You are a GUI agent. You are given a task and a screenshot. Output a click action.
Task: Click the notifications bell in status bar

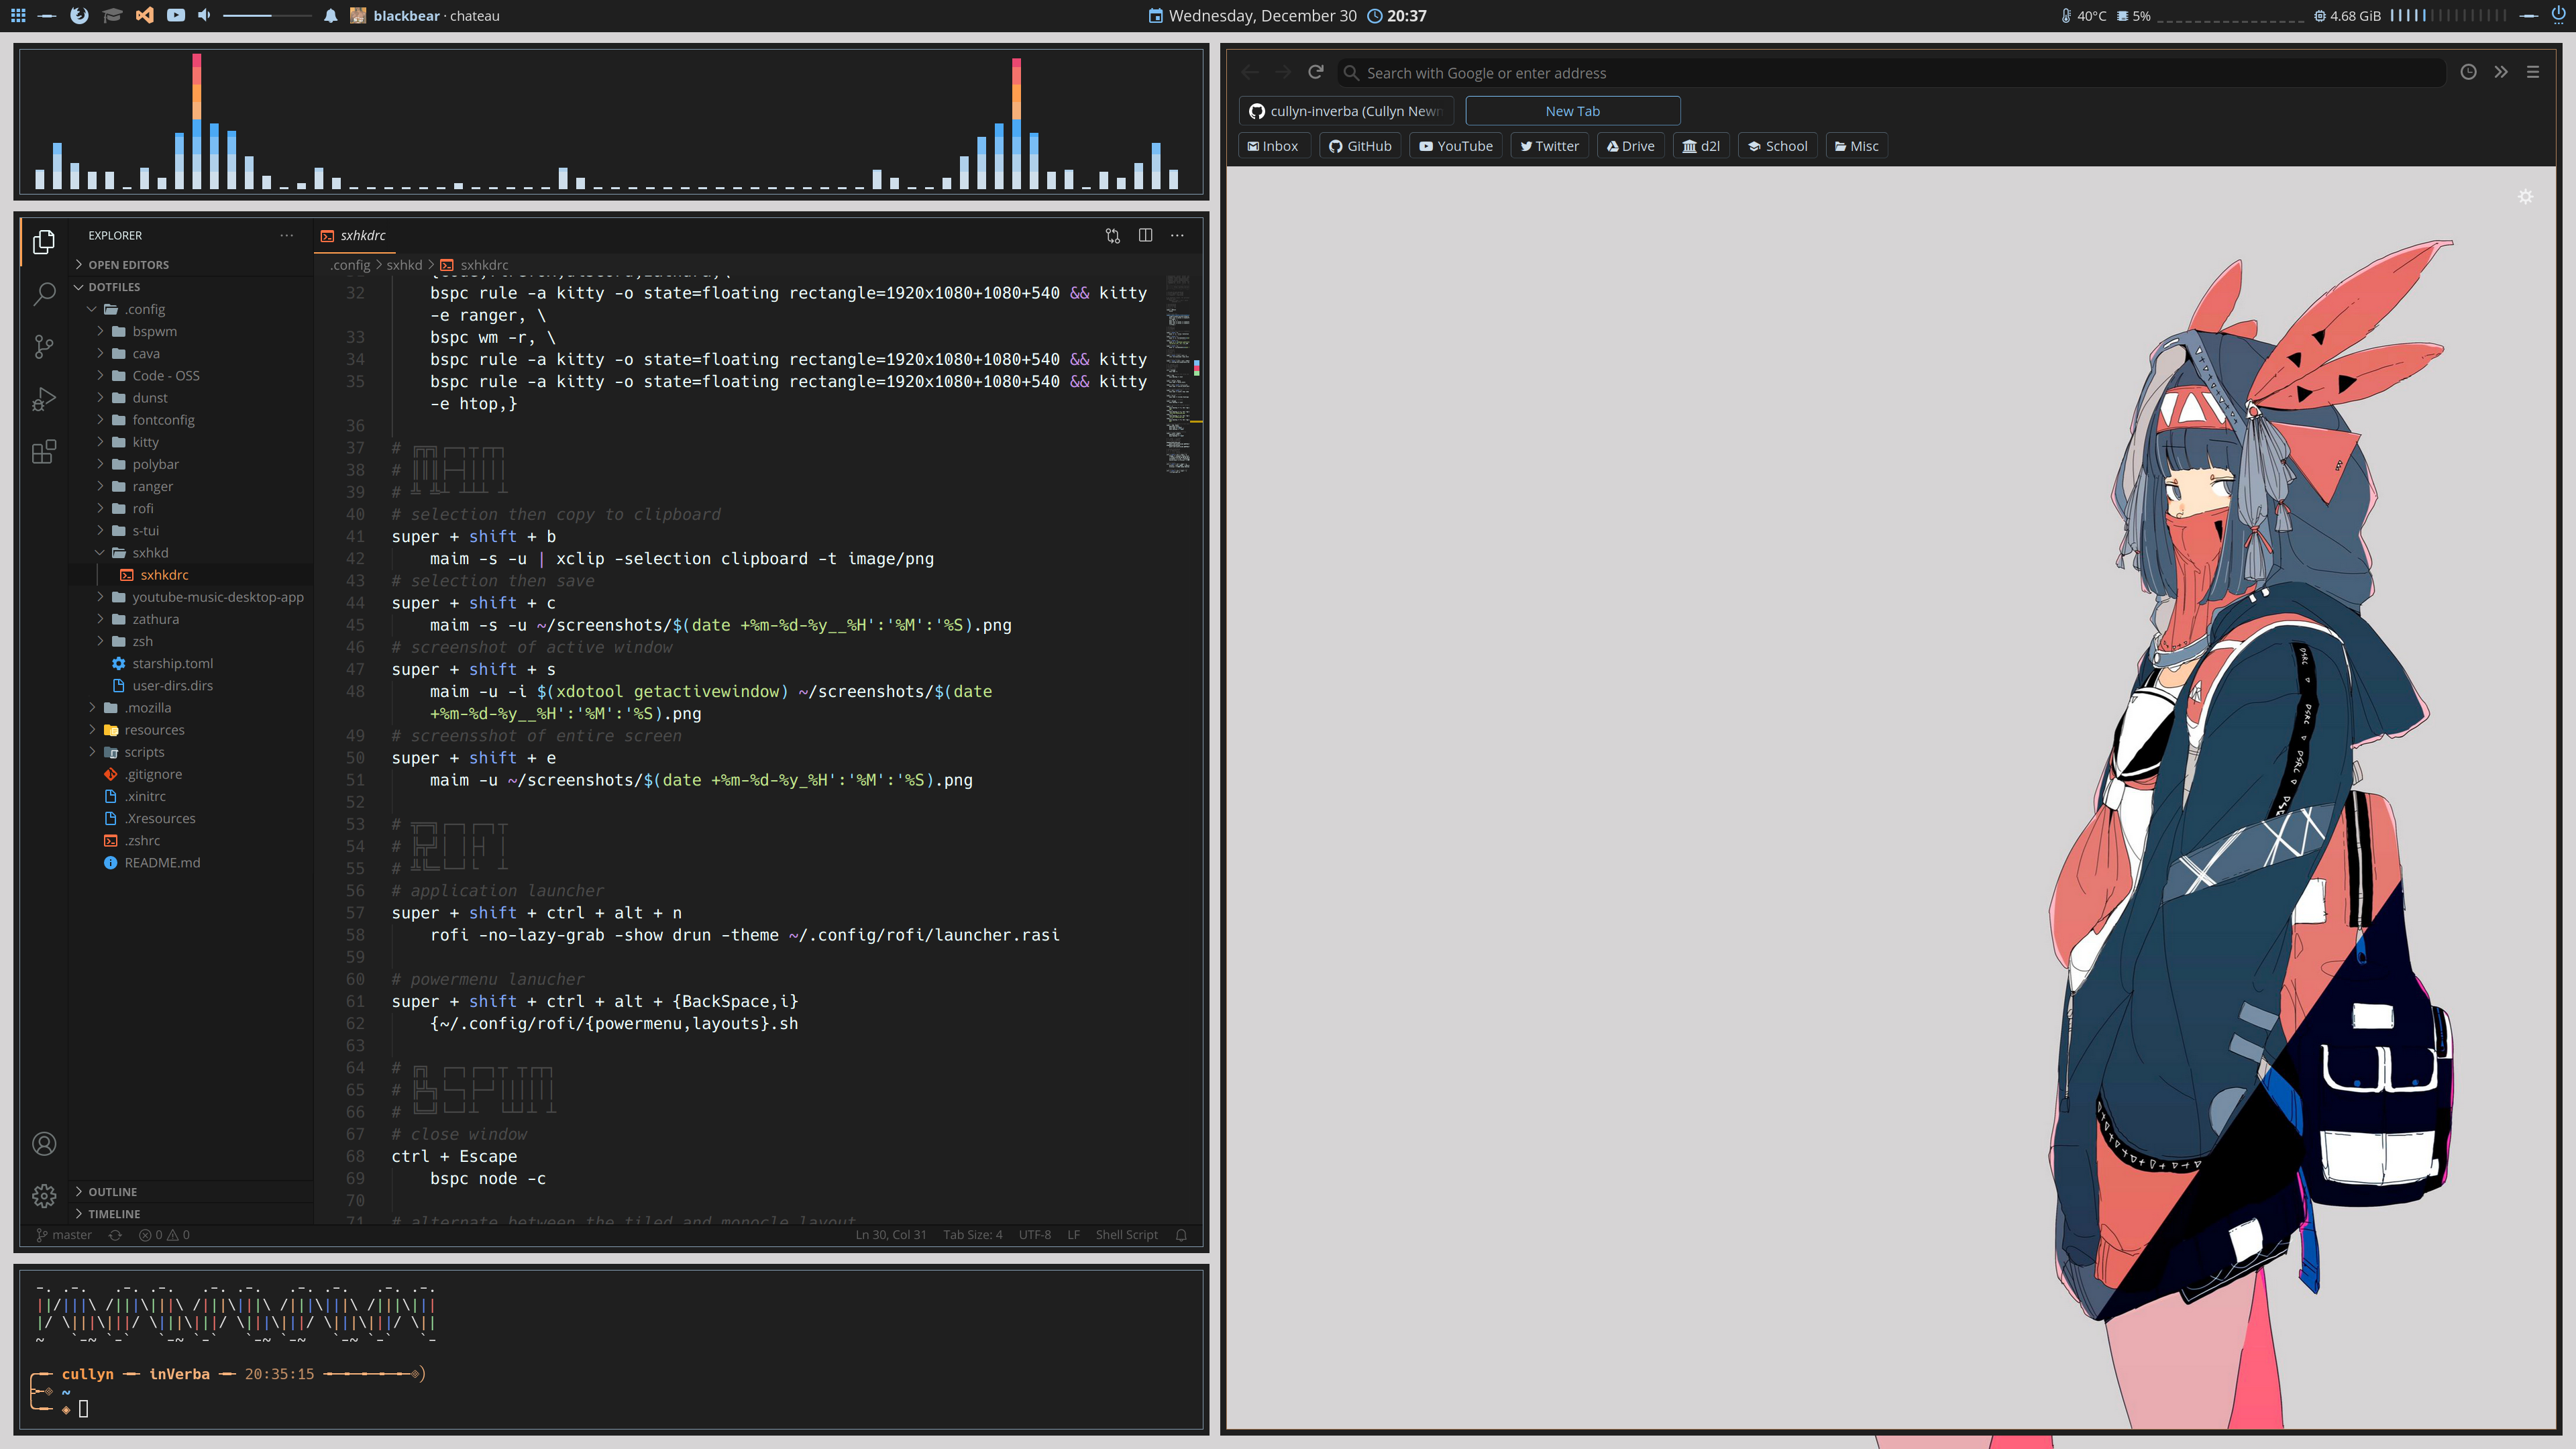coord(1181,1235)
